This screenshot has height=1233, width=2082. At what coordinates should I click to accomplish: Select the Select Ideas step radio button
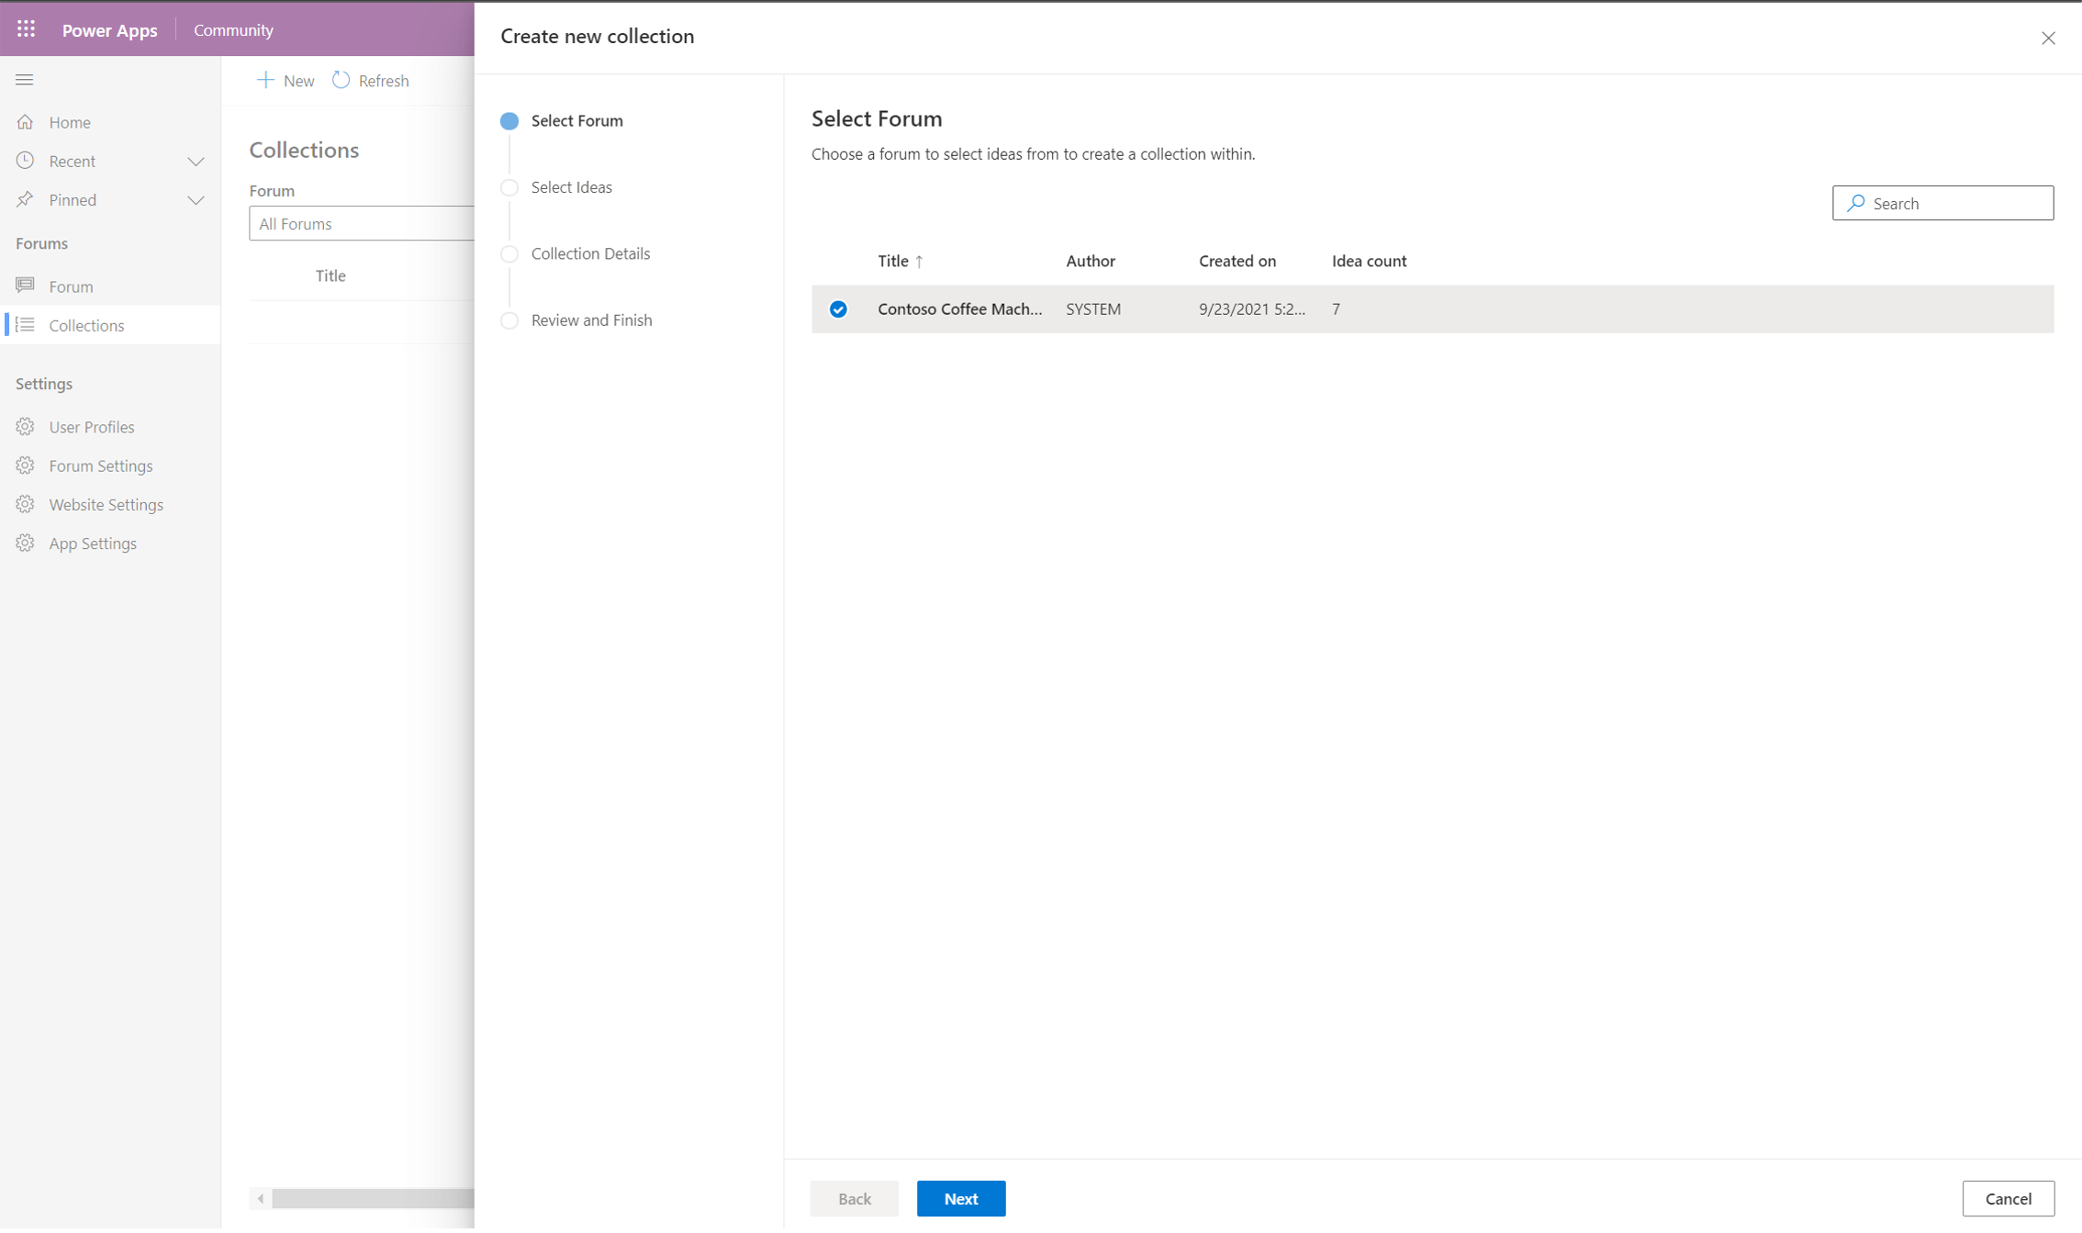pos(509,188)
